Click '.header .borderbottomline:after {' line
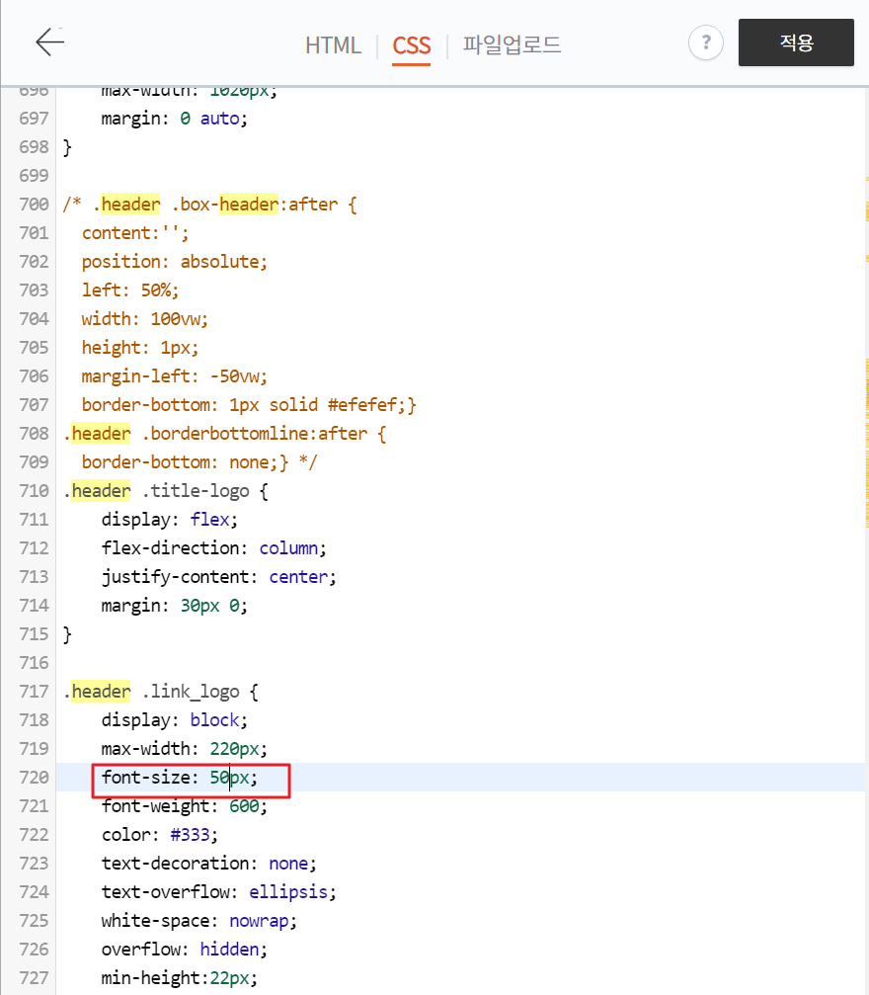This screenshot has height=995, width=869. point(224,434)
